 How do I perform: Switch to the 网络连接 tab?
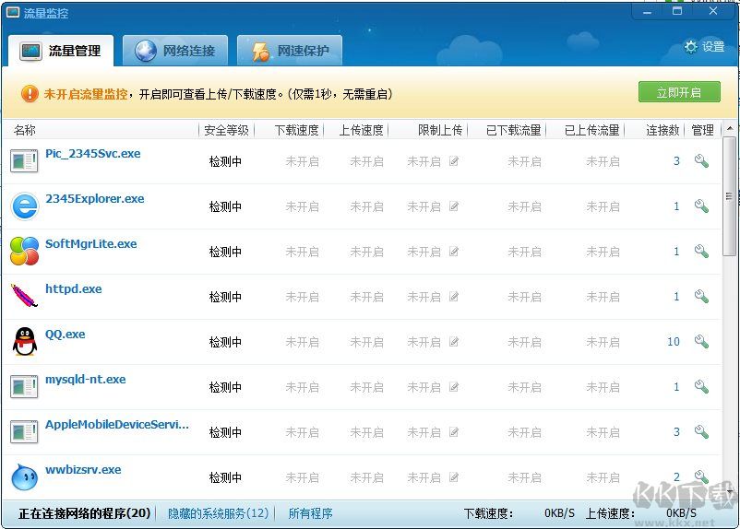click(x=176, y=51)
